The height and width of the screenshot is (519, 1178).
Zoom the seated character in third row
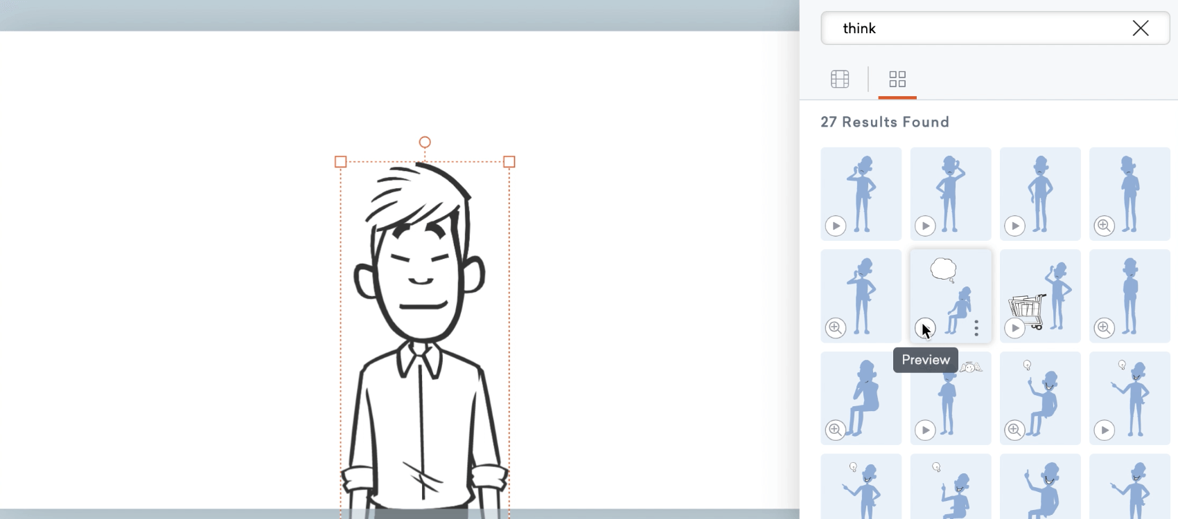point(836,430)
